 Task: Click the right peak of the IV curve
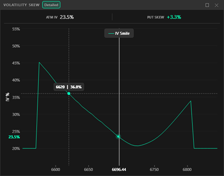pyautogui.click(x=190, y=101)
